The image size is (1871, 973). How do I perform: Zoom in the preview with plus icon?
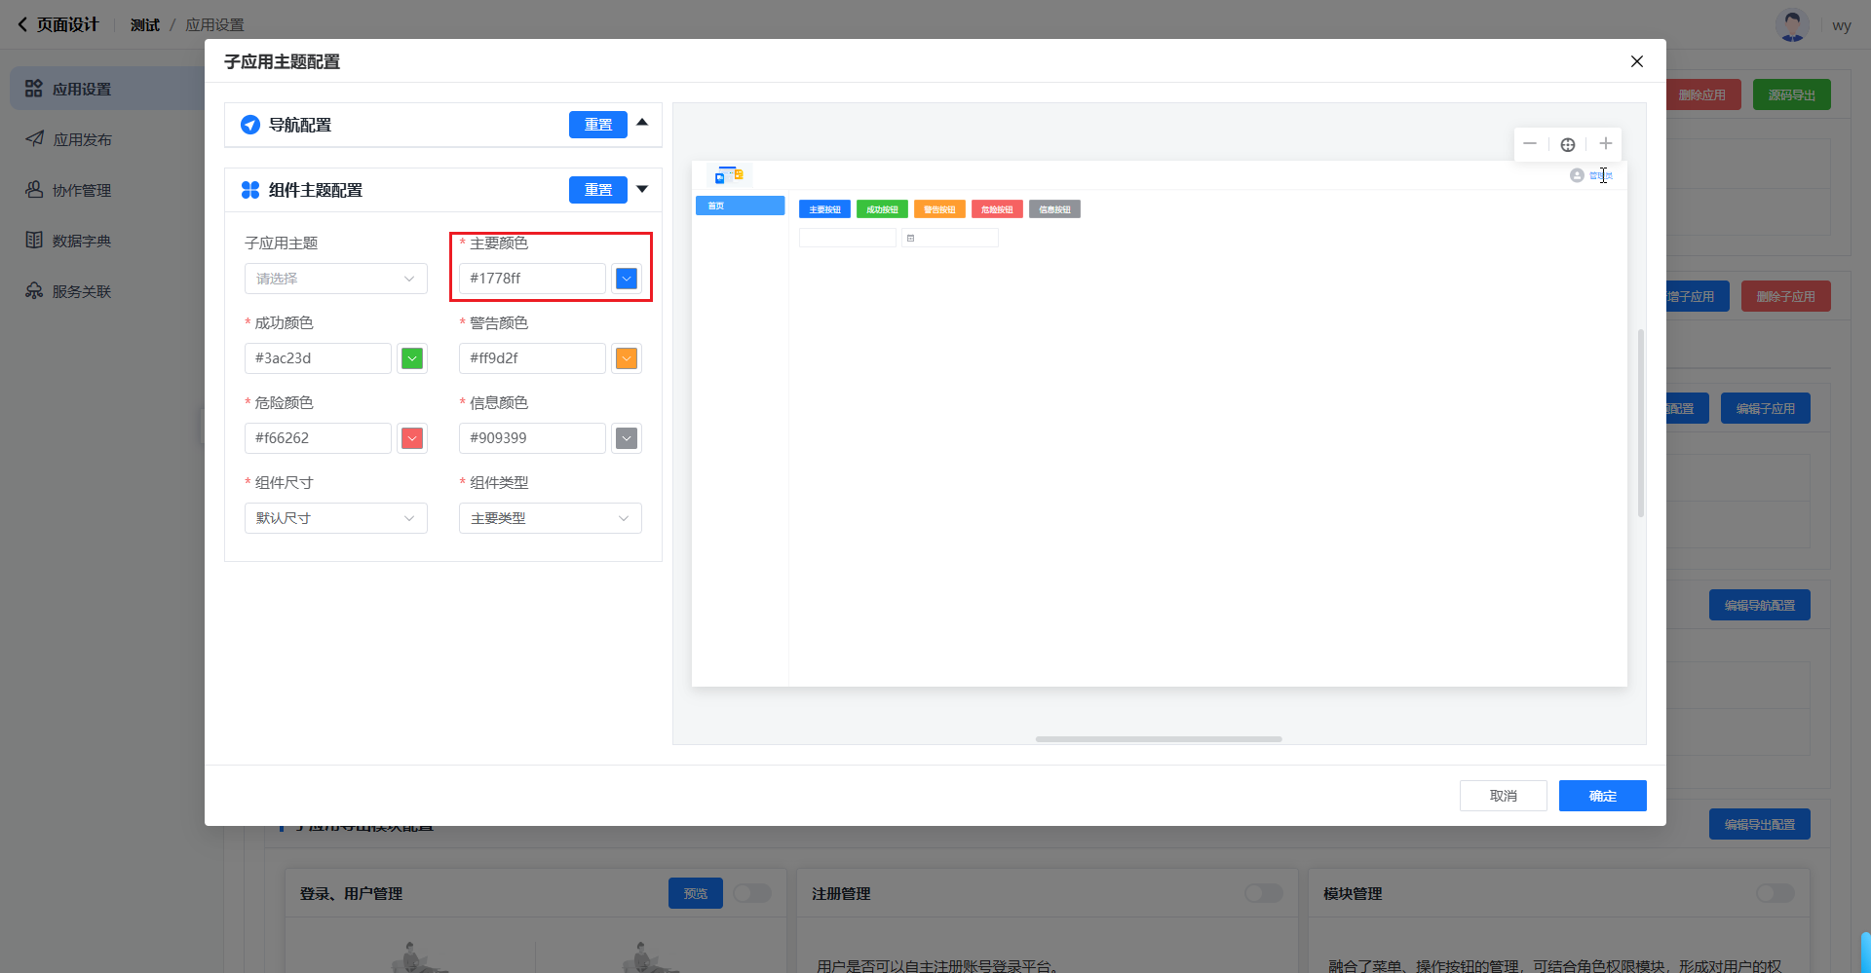pos(1605,144)
